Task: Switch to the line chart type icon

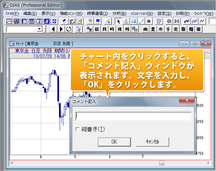Action: click(202, 21)
